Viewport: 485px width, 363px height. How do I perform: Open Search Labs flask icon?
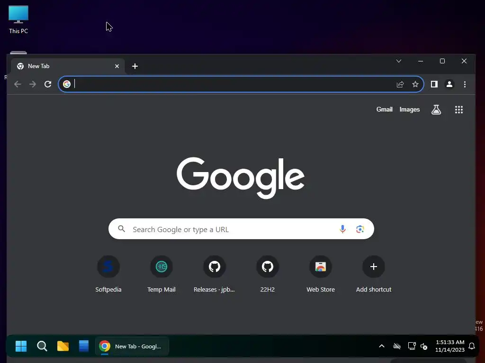[436, 110]
